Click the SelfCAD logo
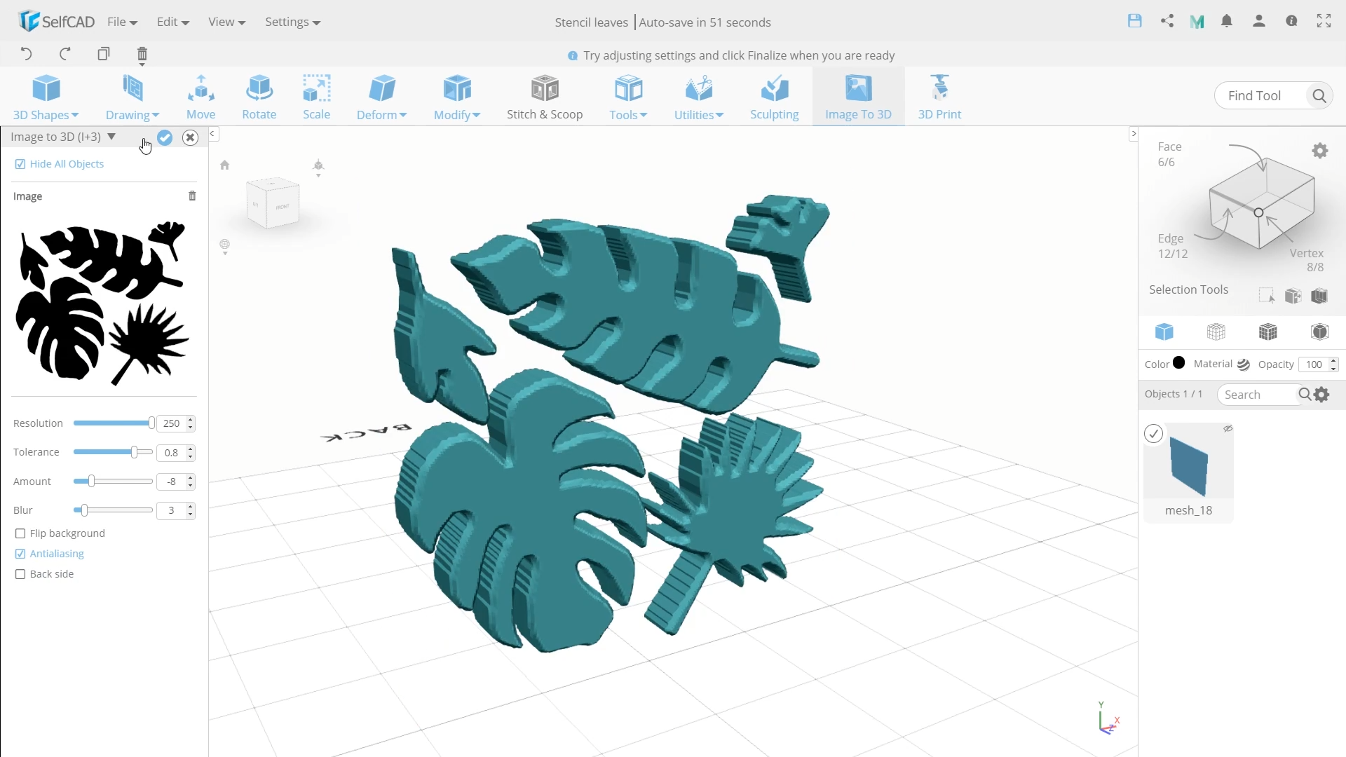The width and height of the screenshot is (1346, 757). (57, 21)
